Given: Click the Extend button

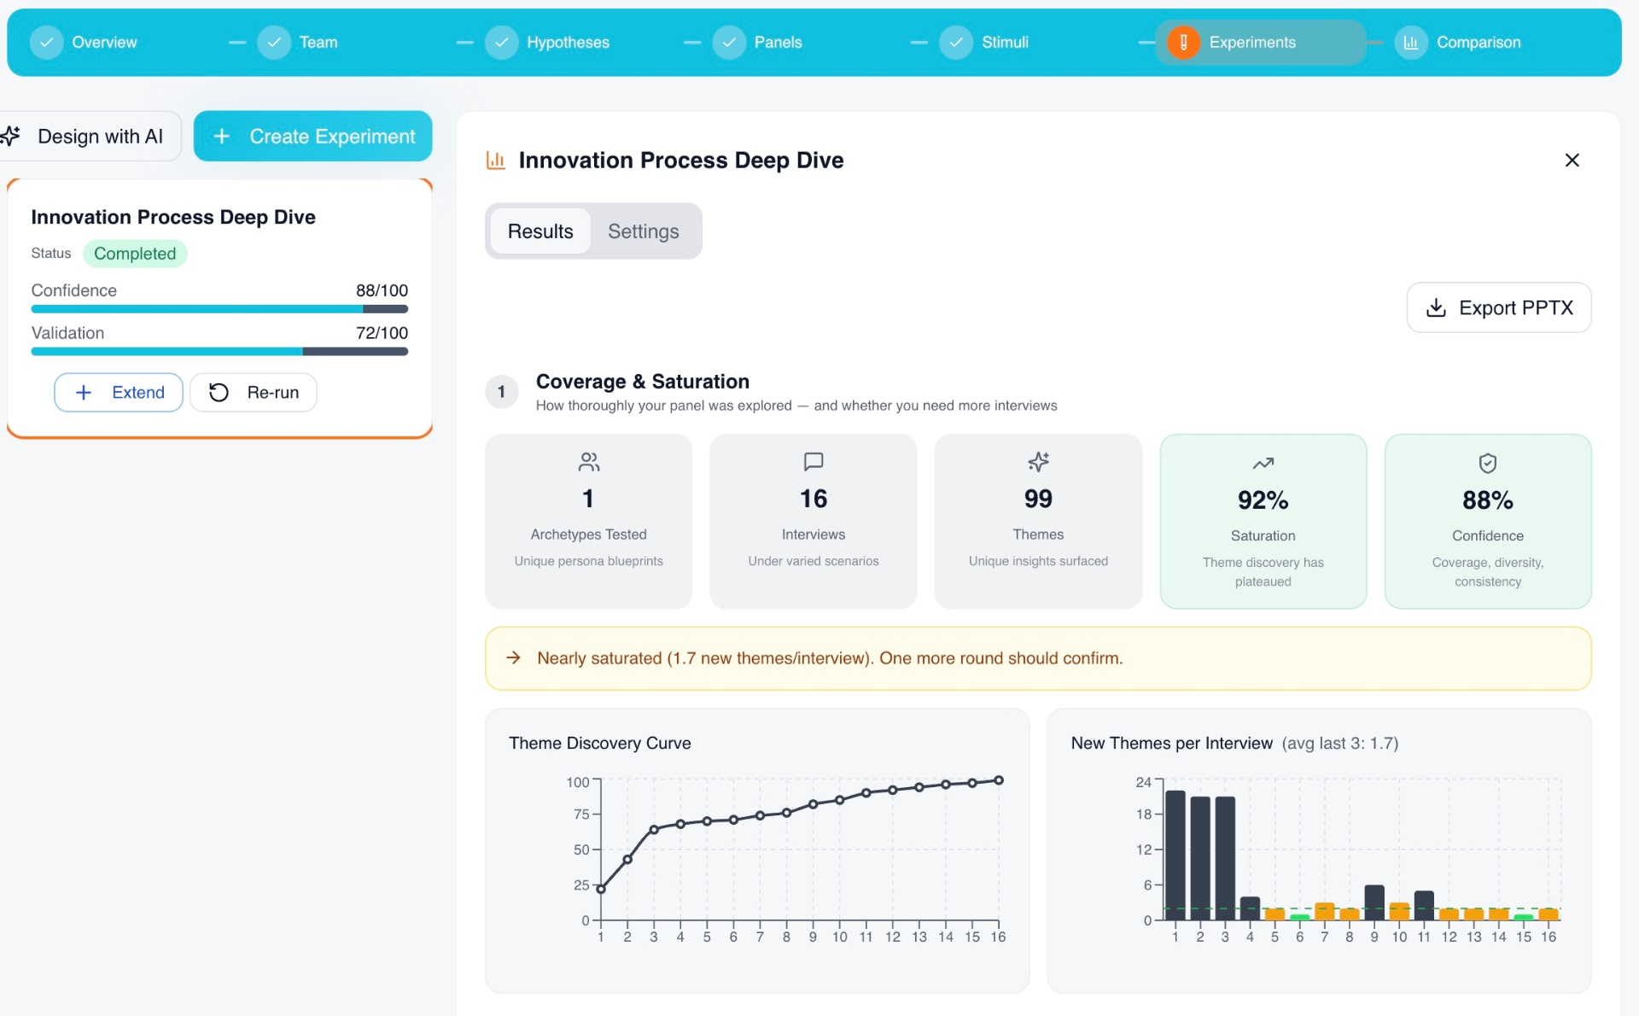Looking at the screenshot, I should (x=119, y=392).
